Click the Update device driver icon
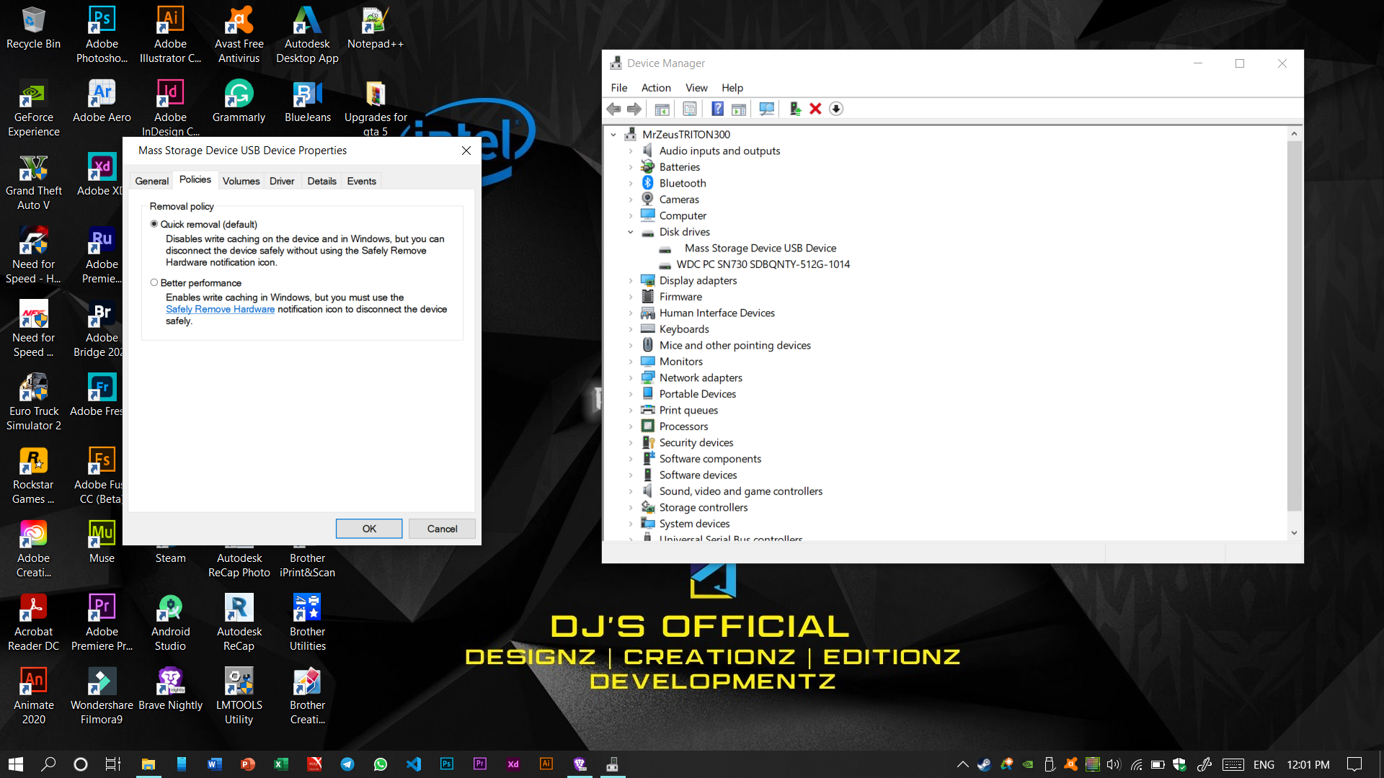 795,109
